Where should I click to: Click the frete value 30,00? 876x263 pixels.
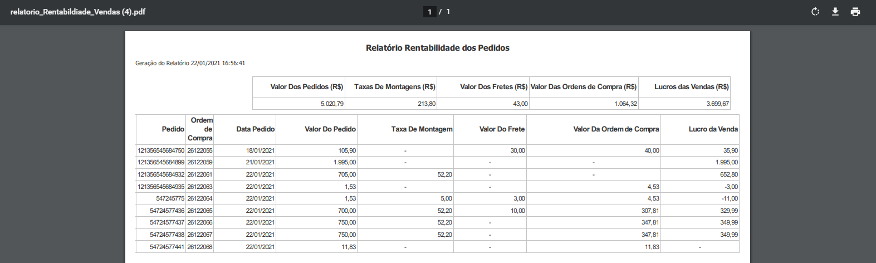click(x=517, y=150)
